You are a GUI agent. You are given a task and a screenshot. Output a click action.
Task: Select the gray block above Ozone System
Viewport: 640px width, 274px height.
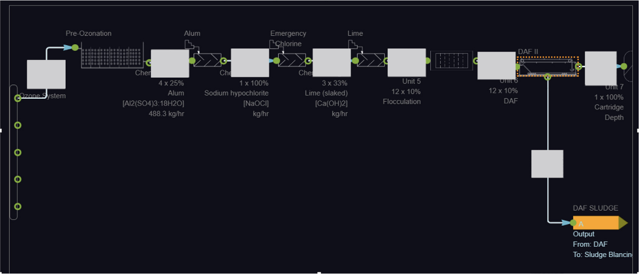point(46,74)
